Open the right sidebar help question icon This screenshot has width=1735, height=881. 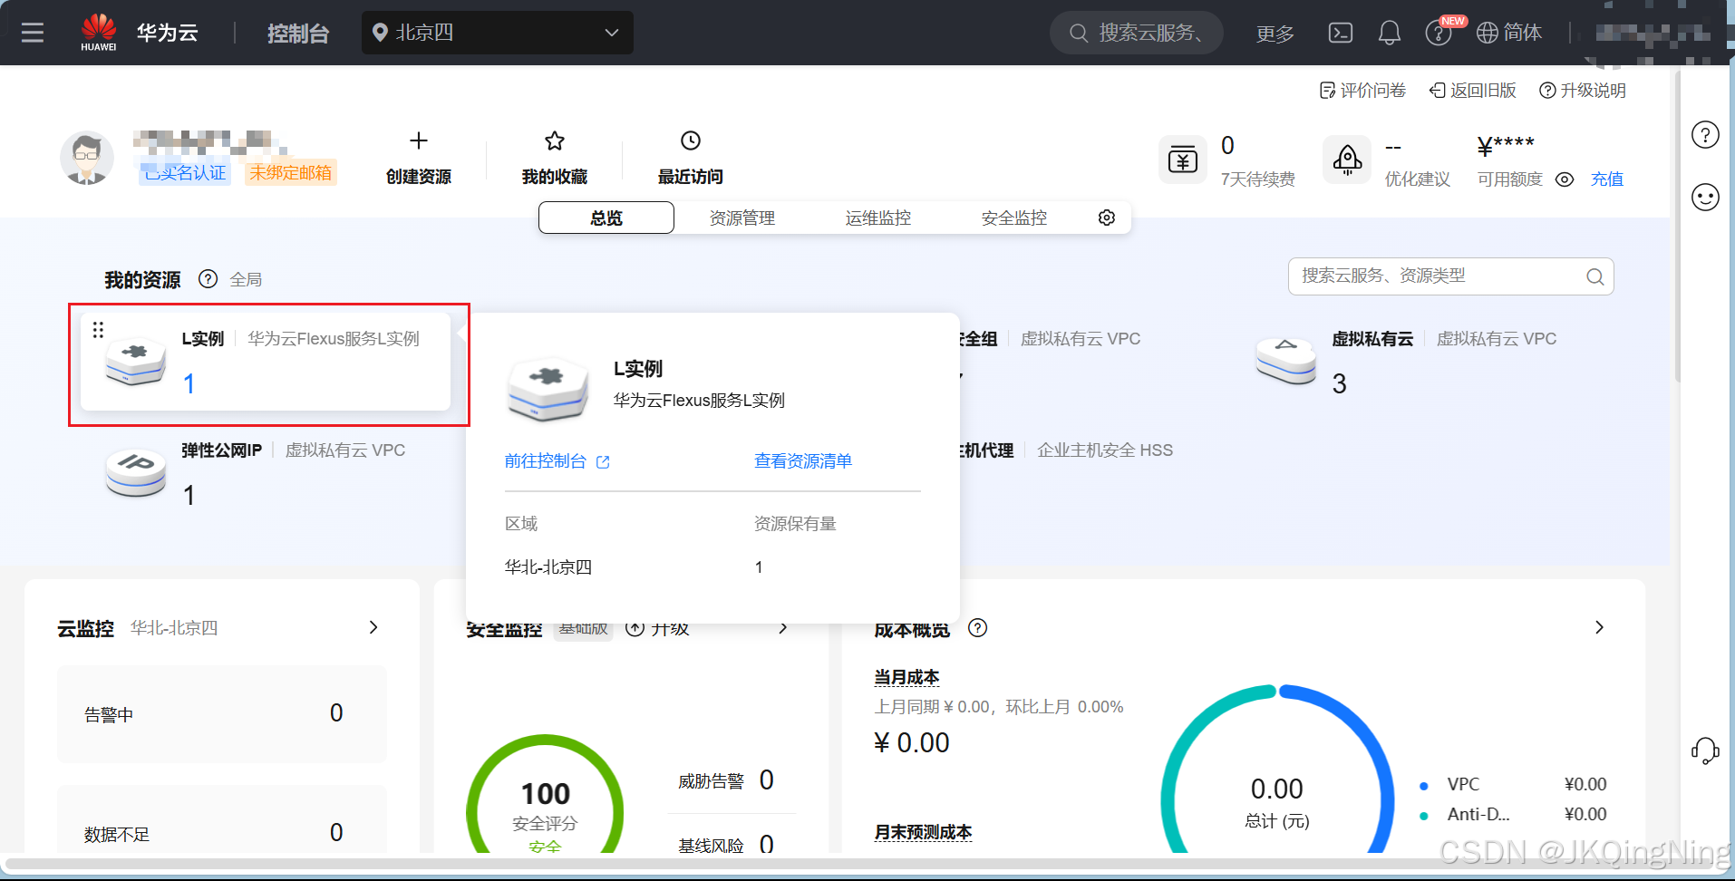[x=1705, y=135]
